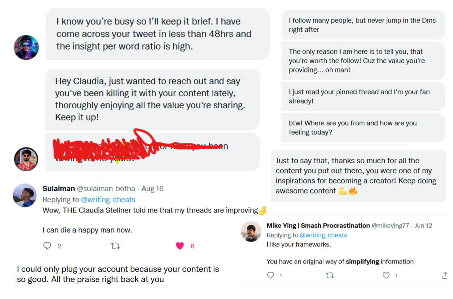
Task: Reply to Sulaiman's tweet via the comment icon
Action: (47, 246)
